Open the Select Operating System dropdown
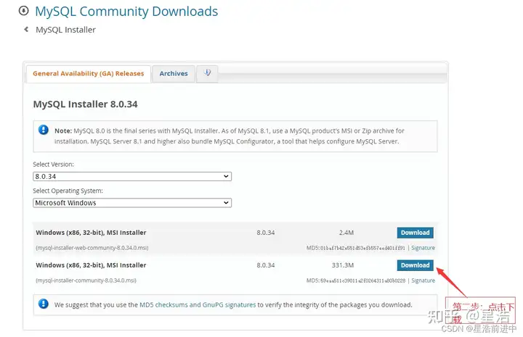This screenshot has height=337, width=523. click(132, 203)
